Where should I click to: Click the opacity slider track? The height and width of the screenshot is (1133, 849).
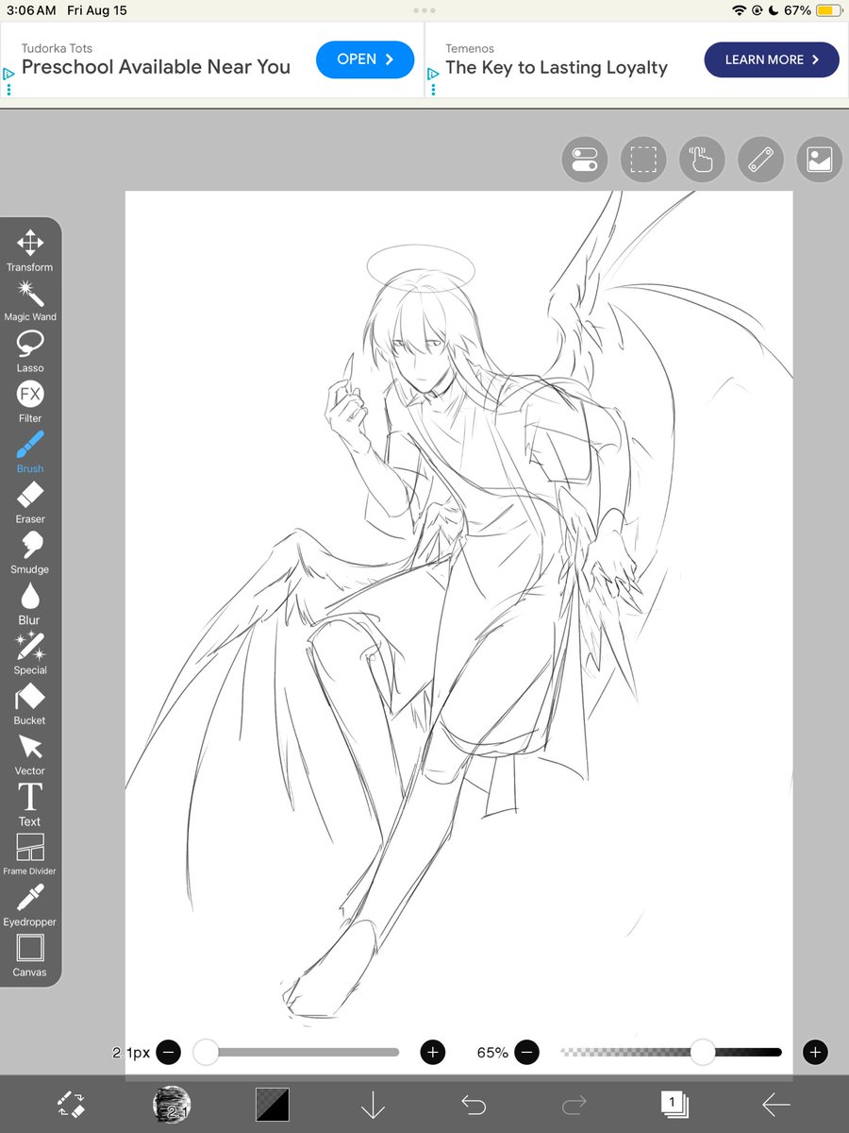(x=672, y=1052)
